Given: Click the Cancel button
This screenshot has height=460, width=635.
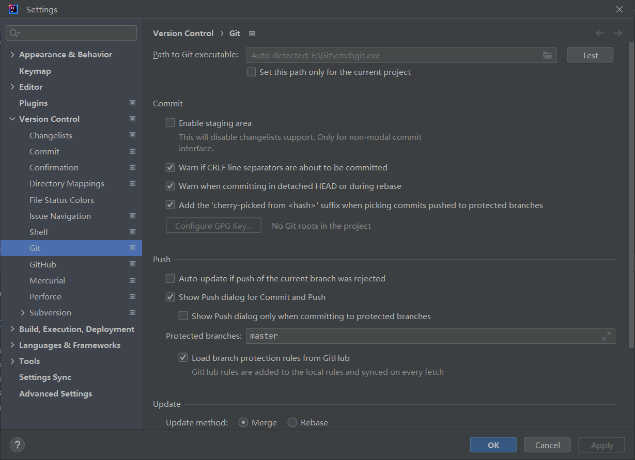Looking at the screenshot, I should click(548, 445).
